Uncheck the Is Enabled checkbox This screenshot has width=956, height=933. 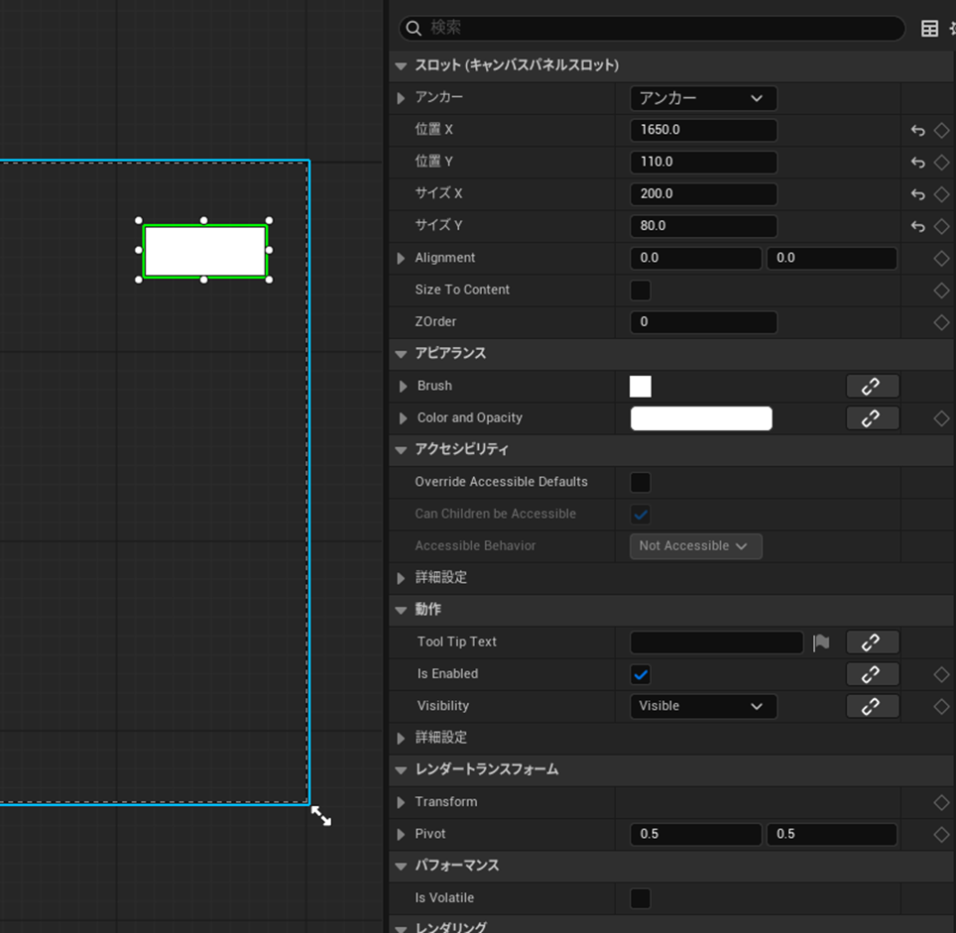tap(641, 674)
